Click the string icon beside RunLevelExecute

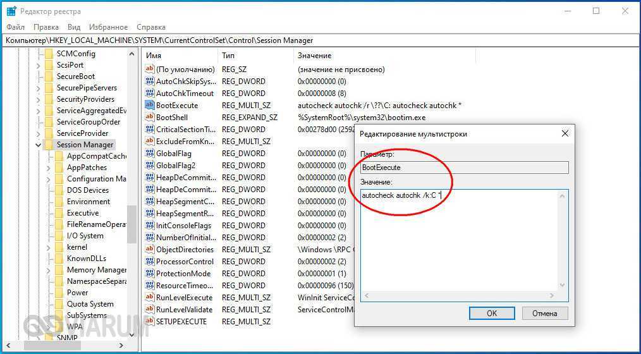(x=150, y=298)
